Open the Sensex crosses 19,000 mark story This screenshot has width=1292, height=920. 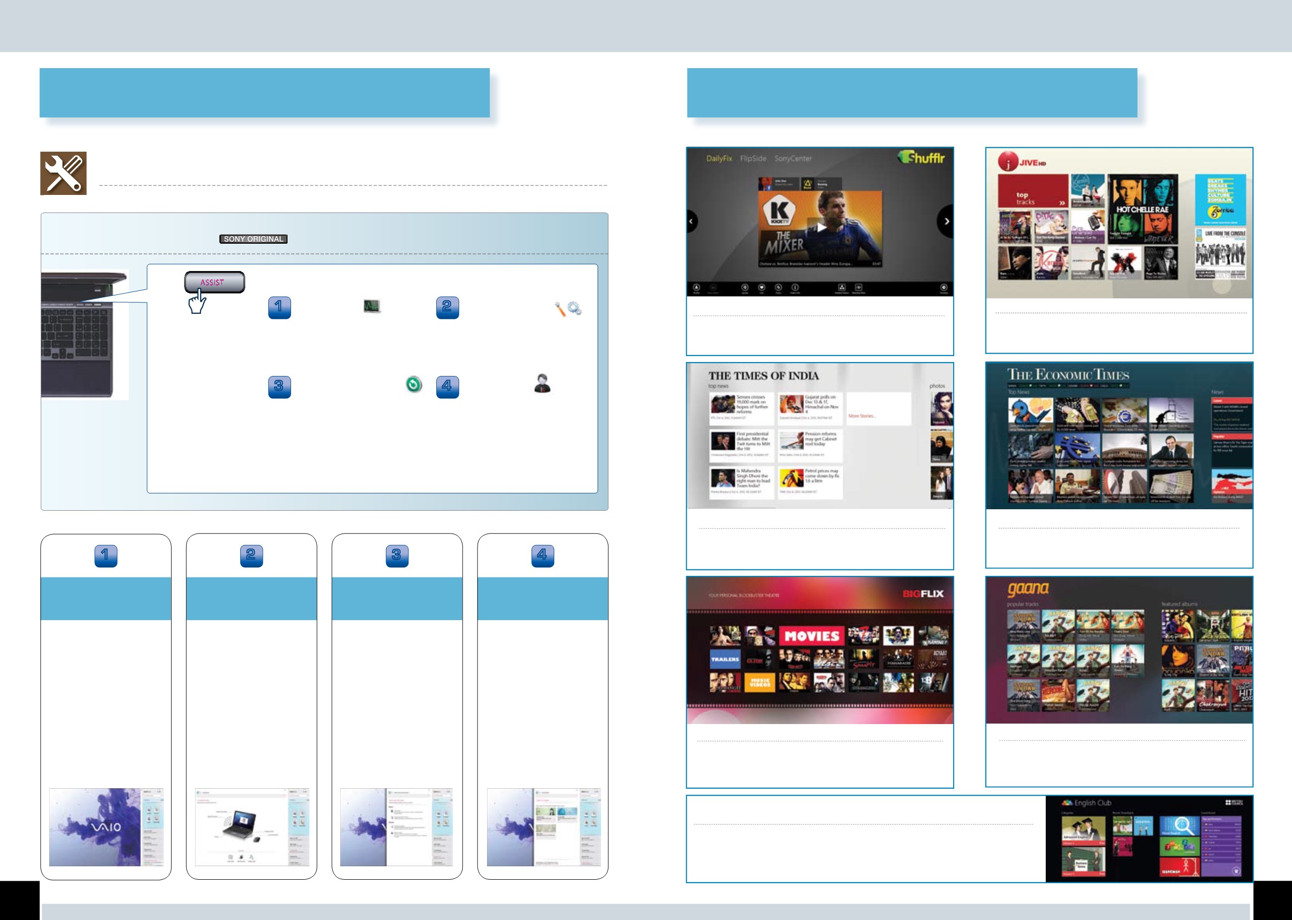coord(742,408)
